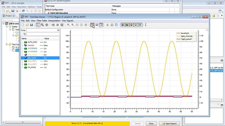The height and width of the screenshot is (126, 225).
Task: Click the print icon in main TPT toolbar
Action: point(17,11)
